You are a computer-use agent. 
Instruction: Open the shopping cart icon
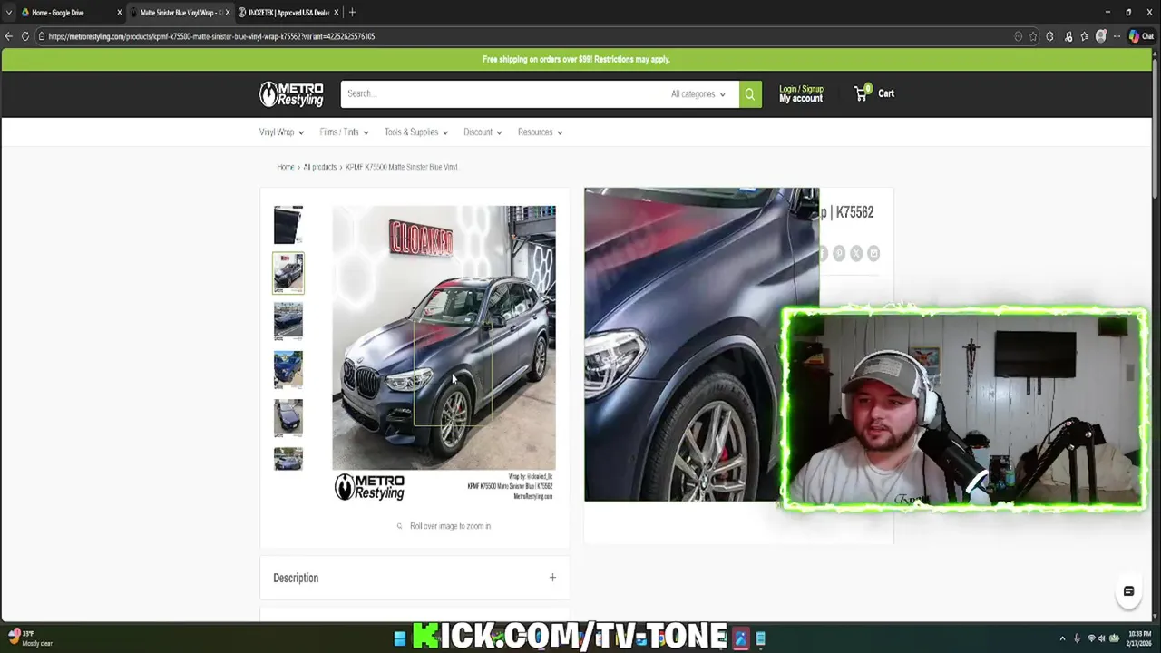(862, 93)
